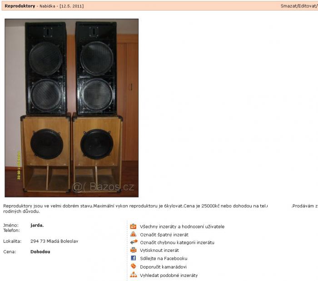This screenshot has width=318, height=281.
Task: Click the locality '294 73 Mladá Boleslav'
Action: click(54, 241)
